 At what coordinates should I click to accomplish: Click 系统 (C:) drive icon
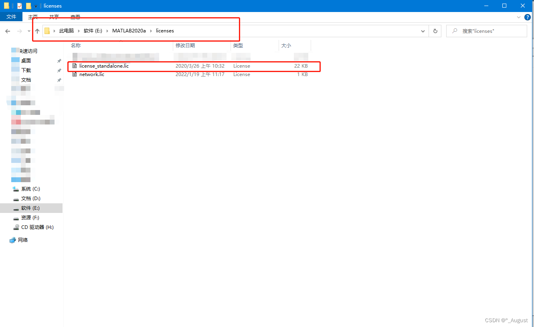click(x=16, y=189)
